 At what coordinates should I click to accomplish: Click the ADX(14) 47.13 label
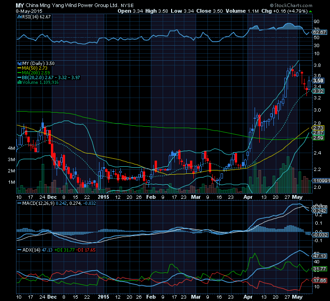37,250
